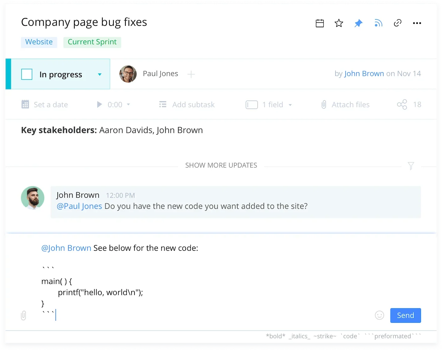Click the Set a date calendar icon

coord(25,104)
